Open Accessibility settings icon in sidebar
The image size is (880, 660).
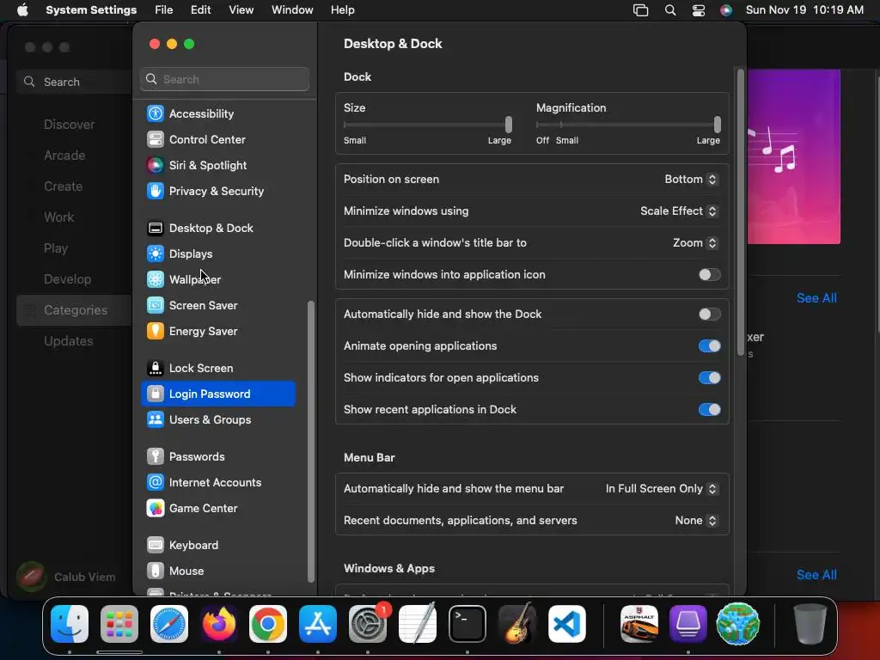(x=156, y=113)
